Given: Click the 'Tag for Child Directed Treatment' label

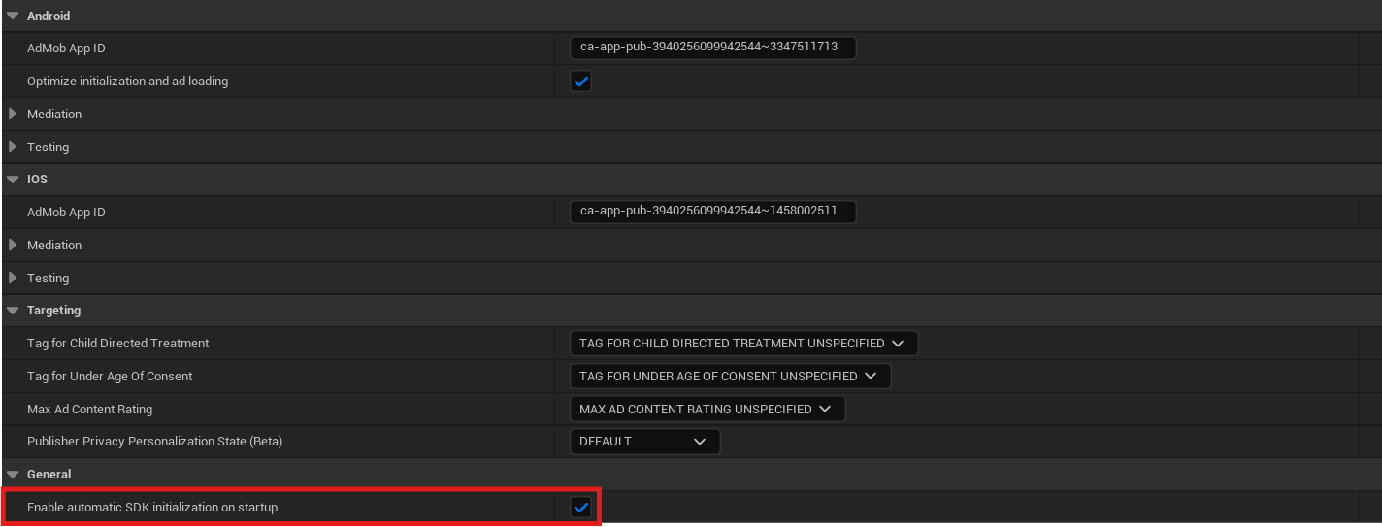Looking at the screenshot, I should click(x=117, y=344).
